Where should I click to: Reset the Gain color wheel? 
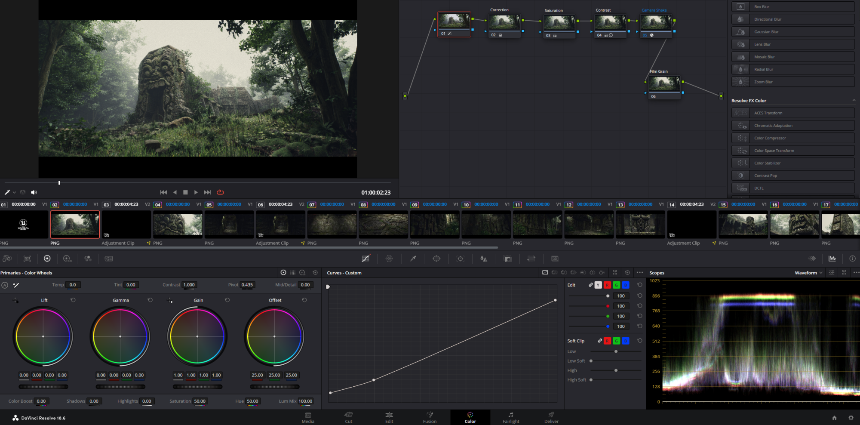coord(227,300)
